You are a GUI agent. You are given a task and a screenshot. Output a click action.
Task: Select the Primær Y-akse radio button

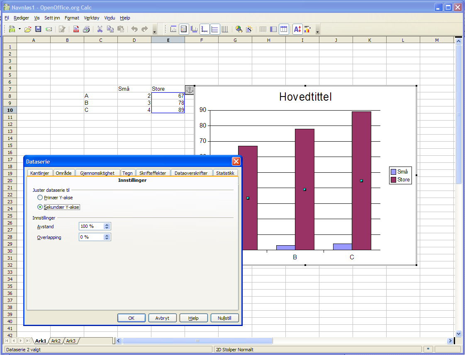tap(40, 198)
